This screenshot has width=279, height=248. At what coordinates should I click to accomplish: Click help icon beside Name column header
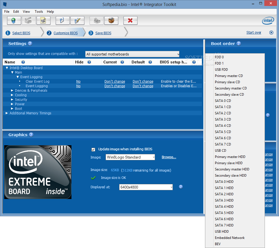click(x=23, y=62)
